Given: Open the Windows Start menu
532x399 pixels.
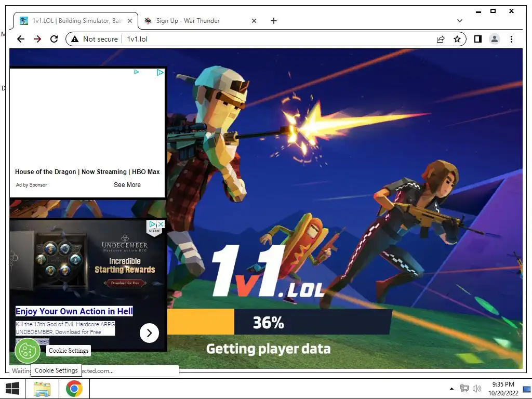Looking at the screenshot, I should coord(12,389).
